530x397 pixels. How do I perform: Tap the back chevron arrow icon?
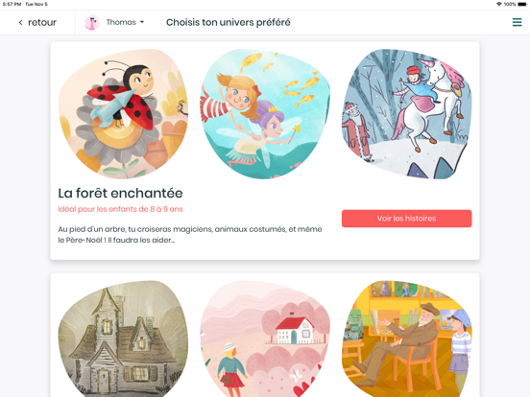[20, 22]
